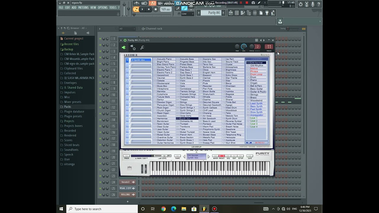Image resolution: width=379 pixels, height=213 pixels.
Task: Click the PANIC button in Purity
Action: click(x=177, y=156)
